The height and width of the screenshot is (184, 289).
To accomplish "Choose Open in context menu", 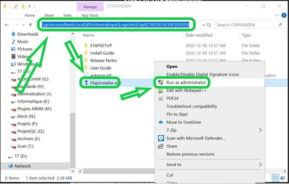I will 172,66.
